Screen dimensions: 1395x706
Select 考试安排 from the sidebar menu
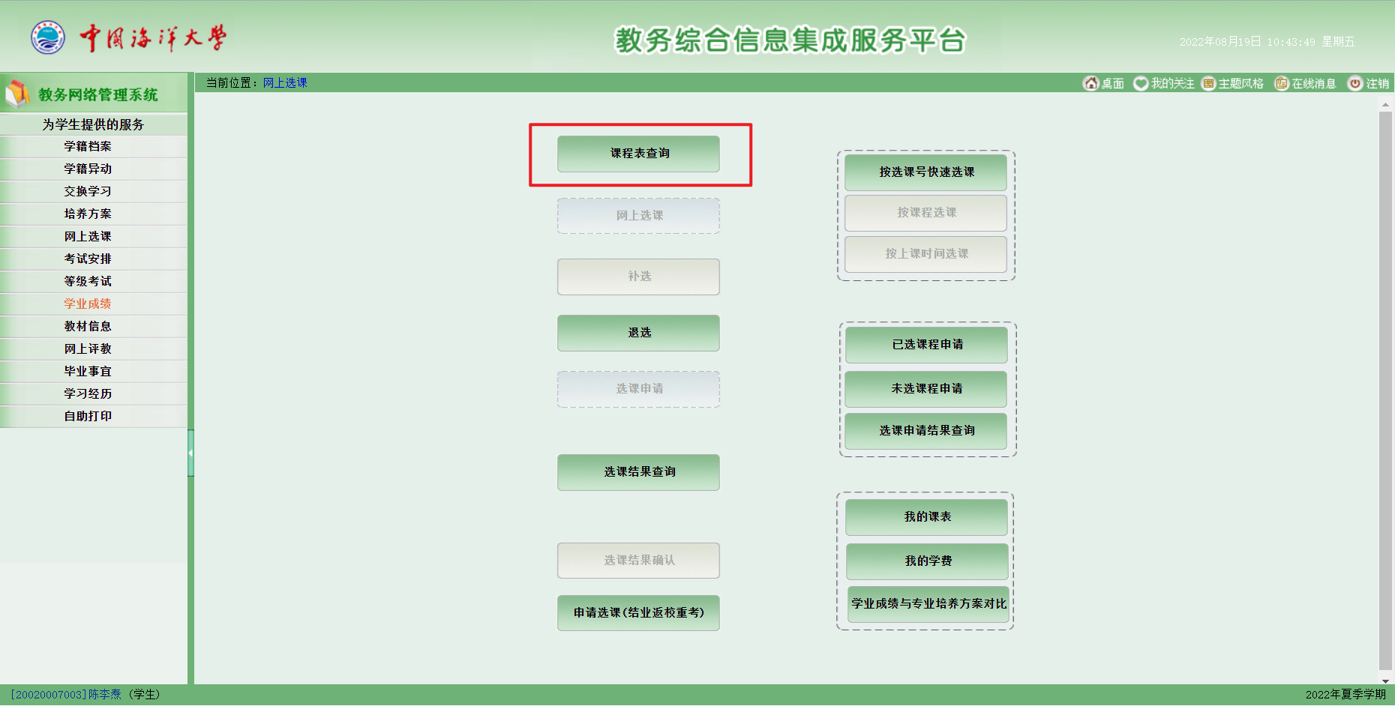[x=88, y=259]
